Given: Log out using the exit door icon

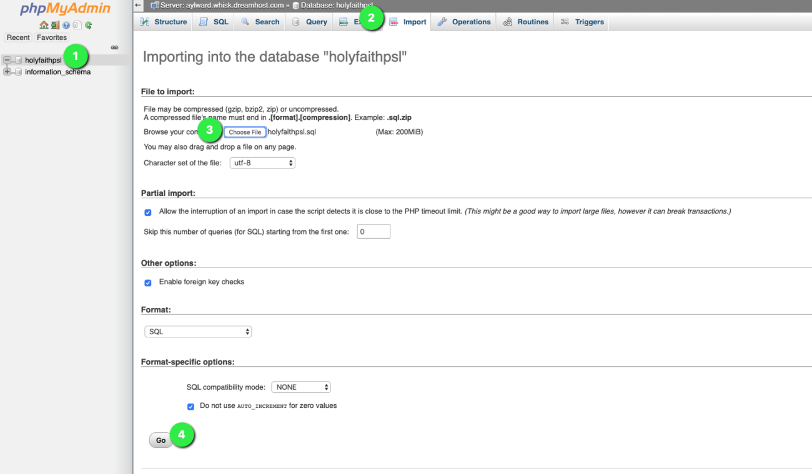Looking at the screenshot, I should click(55, 25).
